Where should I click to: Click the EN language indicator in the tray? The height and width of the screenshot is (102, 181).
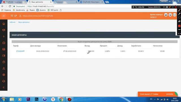point(151,99)
